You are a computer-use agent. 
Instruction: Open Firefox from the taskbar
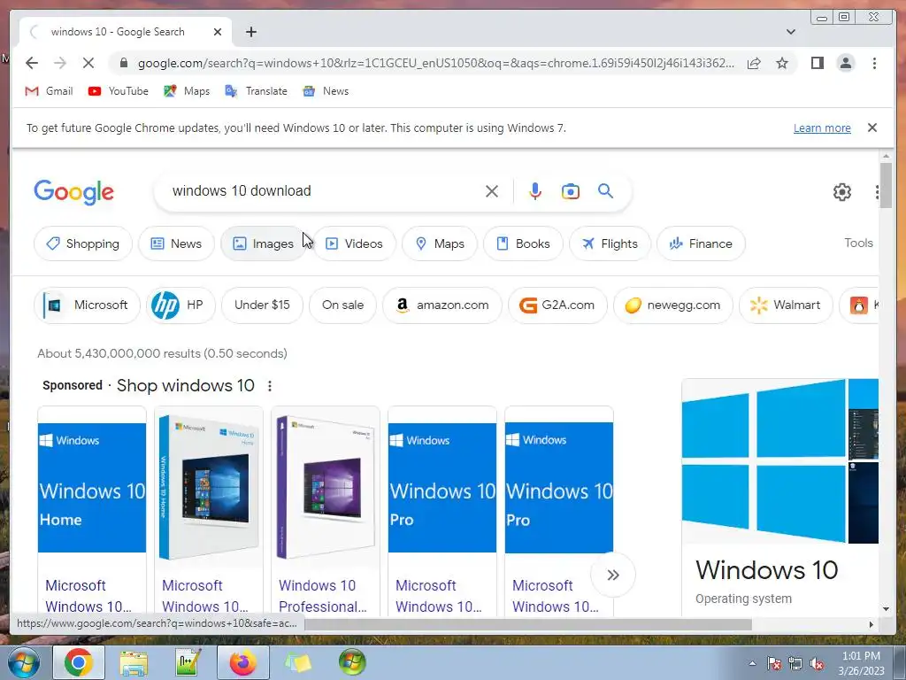(x=242, y=662)
